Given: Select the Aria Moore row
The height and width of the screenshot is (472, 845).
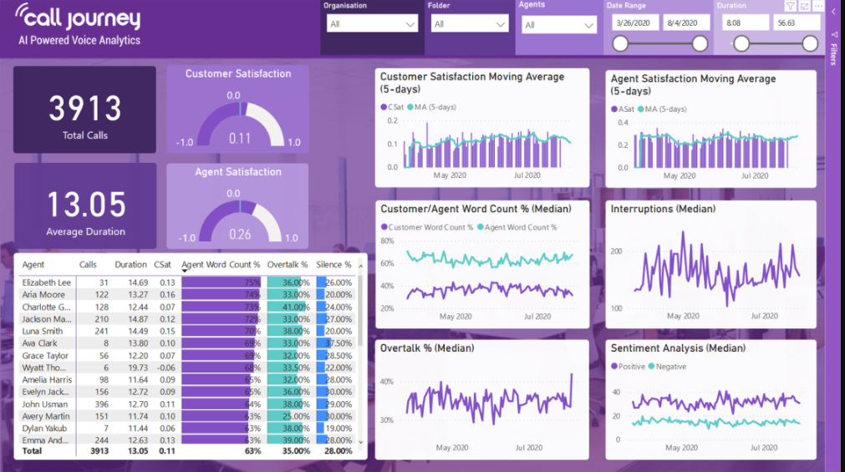Looking at the screenshot, I should tap(187, 295).
